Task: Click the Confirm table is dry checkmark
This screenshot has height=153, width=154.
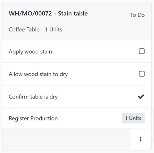Action: click(141, 97)
